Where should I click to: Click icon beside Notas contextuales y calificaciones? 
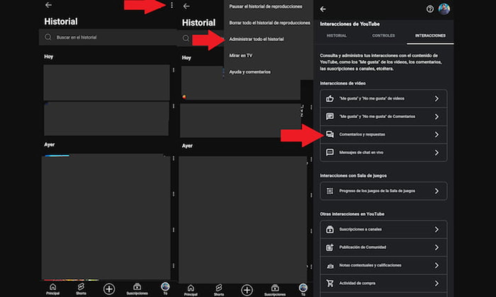click(x=330, y=265)
